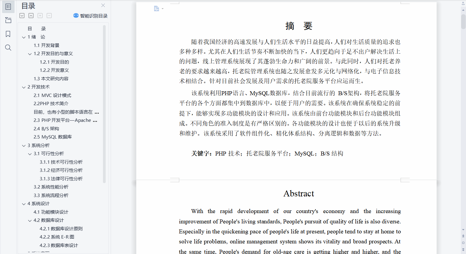Click the plus box to add level
Image resolution: width=466 pixels, height=254 pixels.
[40, 15]
